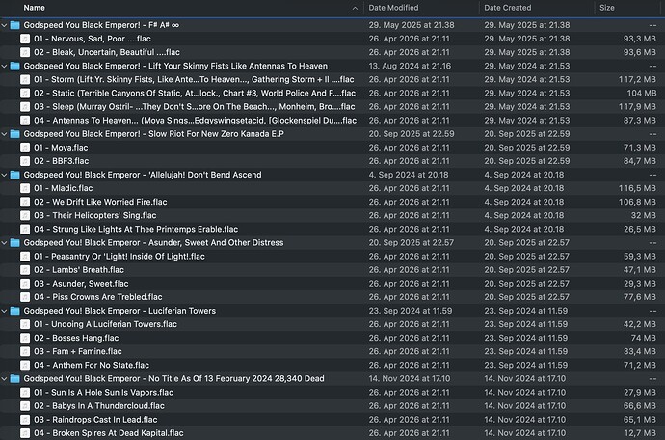Click the file icon of Piss Crowns Are Trebled
Viewport: 665px width, 440px height.
click(25, 297)
